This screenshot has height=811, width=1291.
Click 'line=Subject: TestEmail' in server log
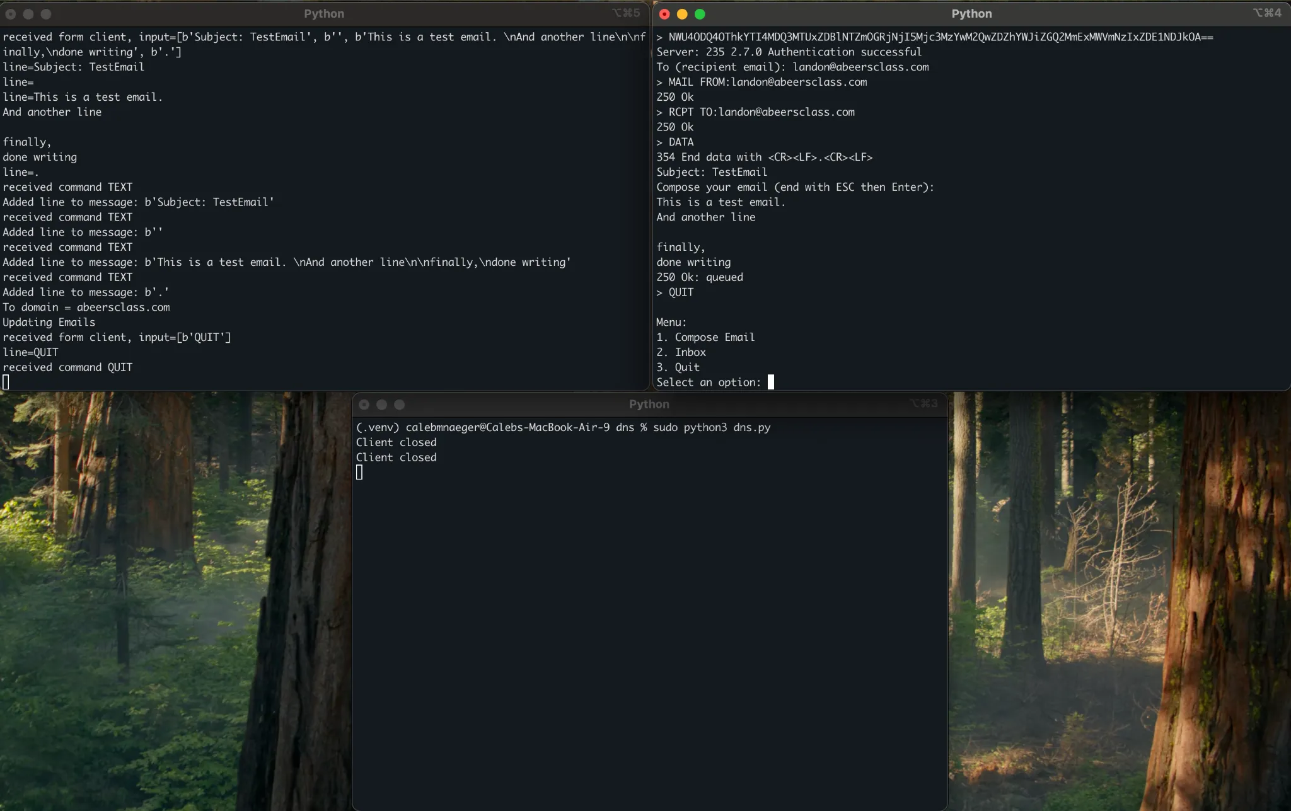pos(74,67)
